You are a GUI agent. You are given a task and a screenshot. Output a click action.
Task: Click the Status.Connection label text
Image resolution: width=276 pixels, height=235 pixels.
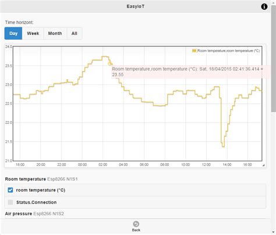(37, 202)
